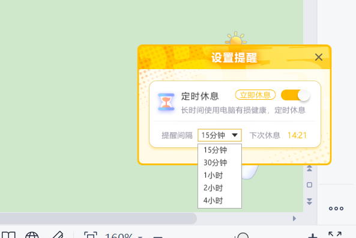This screenshot has height=238, width=356.
Task: Zoom in with the plus button
Action: (x=313, y=236)
